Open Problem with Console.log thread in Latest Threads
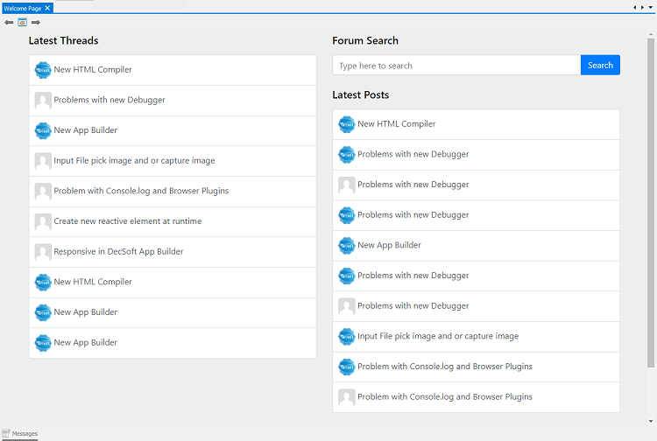This screenshot has height=441, width=657. [141, 191]
